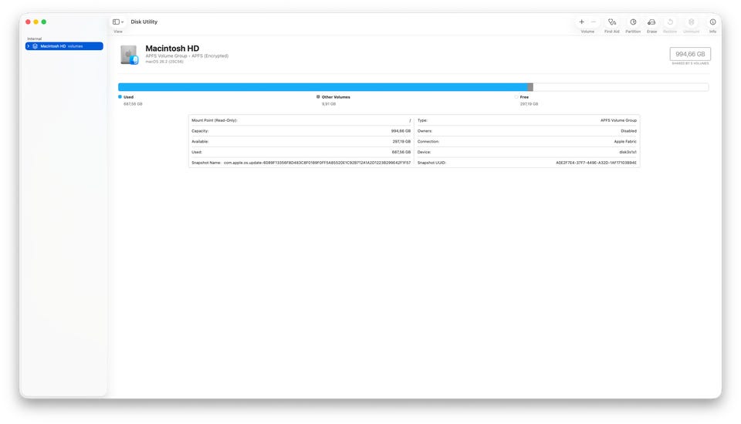Viewport: 741px width, 424px height.
Task: Click the Macintosh HD drive icon
Action: 129,55
